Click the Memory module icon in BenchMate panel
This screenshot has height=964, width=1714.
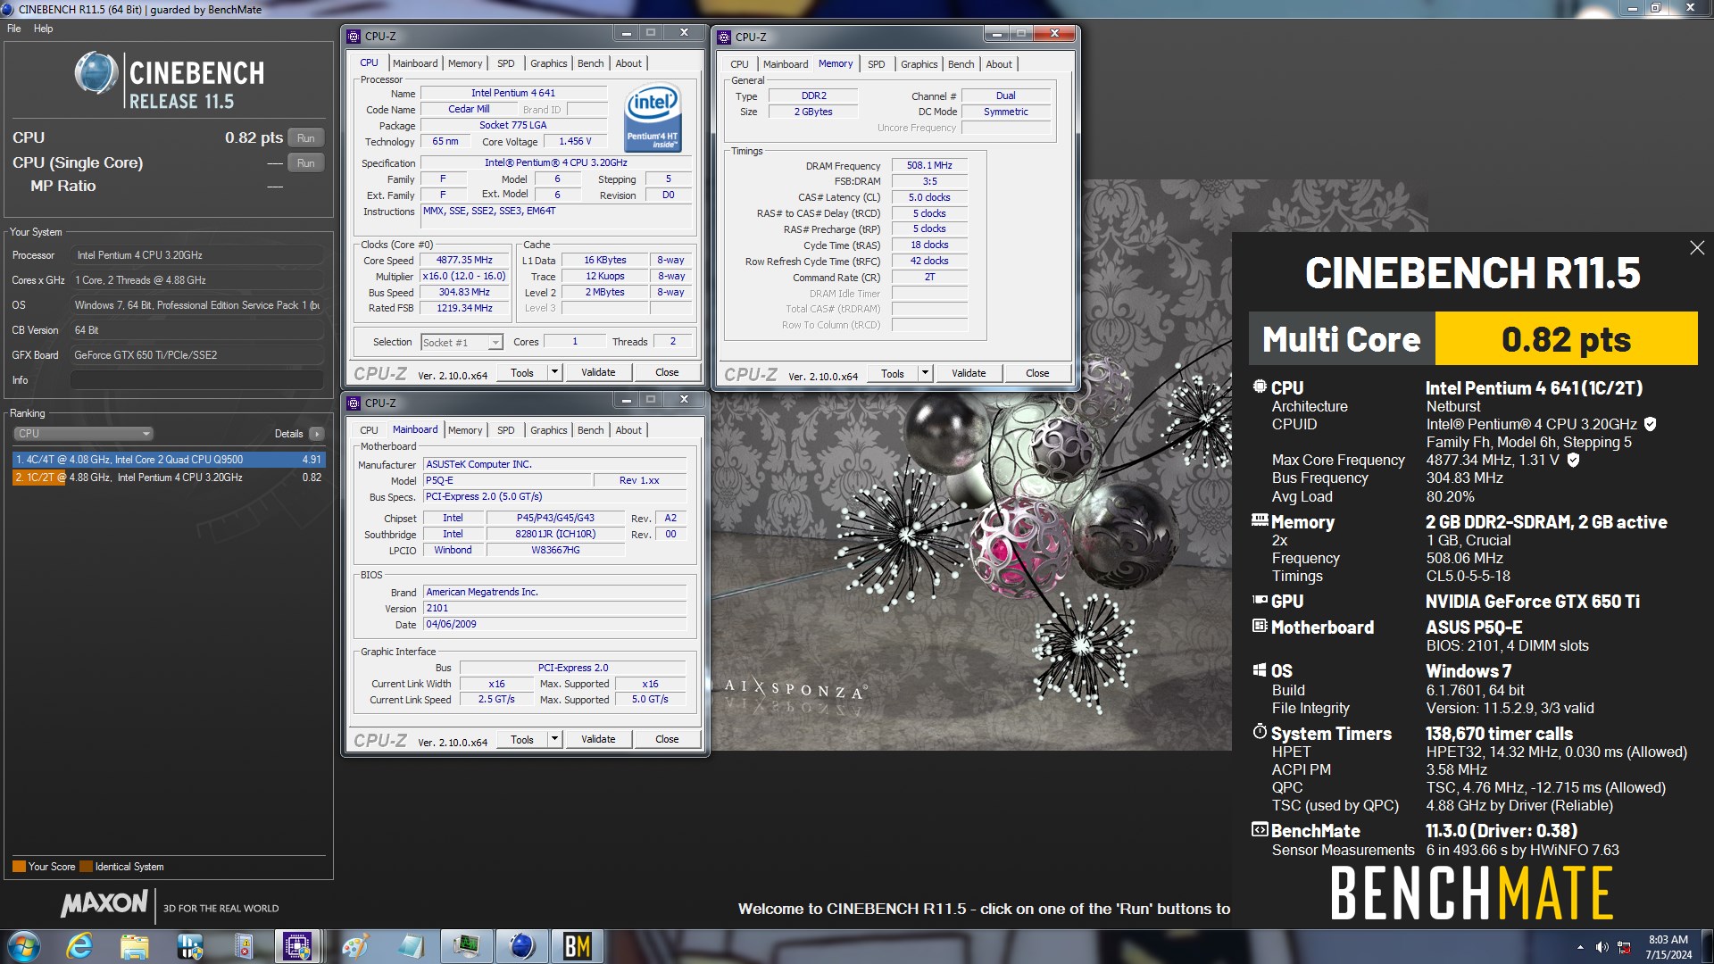(x=1260, y=520)
